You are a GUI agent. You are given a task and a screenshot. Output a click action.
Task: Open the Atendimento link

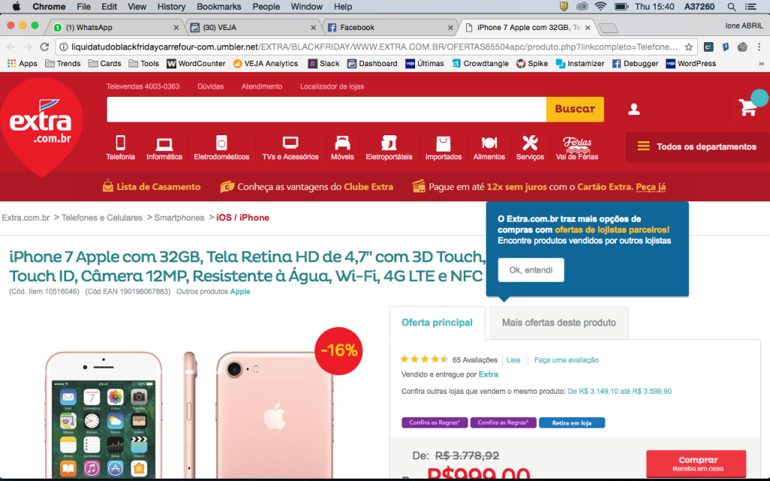[x=262, y=86]
